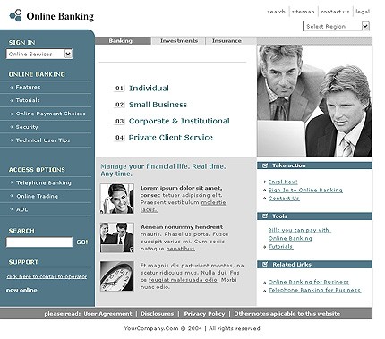Click Contact Us under Take action
Viewport: 385px width, 339px height.
[284, 199]
